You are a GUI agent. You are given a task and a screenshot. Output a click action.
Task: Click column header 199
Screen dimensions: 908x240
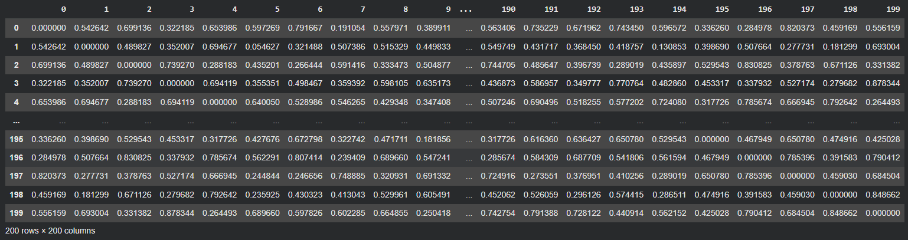tap(893, 10)
